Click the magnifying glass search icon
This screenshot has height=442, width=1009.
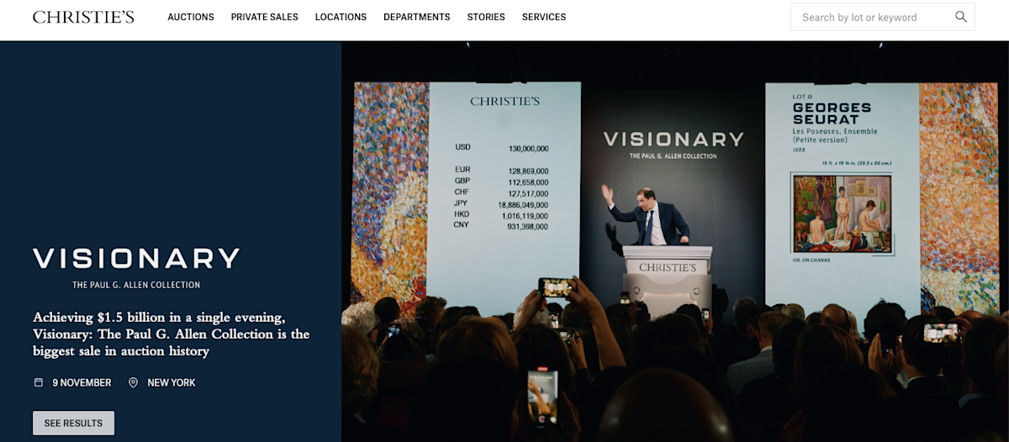(x=961, y=17)
